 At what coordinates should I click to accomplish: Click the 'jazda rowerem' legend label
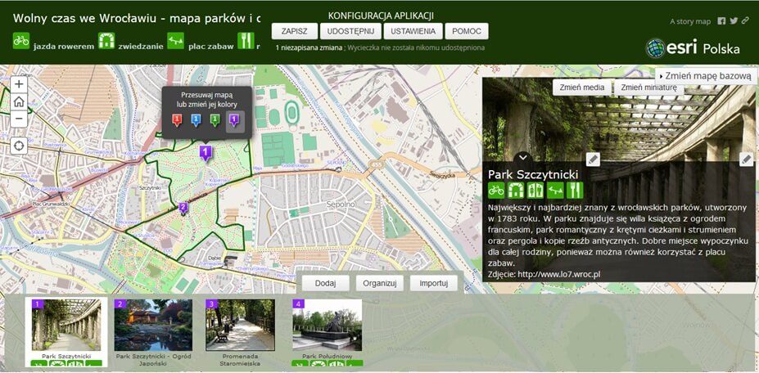click(63, 47)
